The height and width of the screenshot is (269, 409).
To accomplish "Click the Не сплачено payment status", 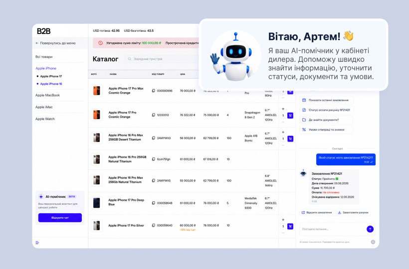I will coord(331,192).
